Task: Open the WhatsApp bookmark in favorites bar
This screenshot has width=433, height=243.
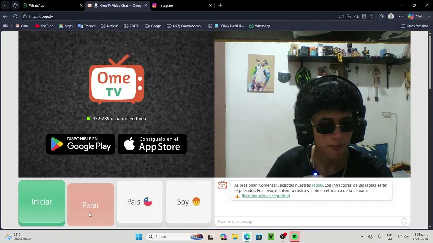Action: coord(259,26)
